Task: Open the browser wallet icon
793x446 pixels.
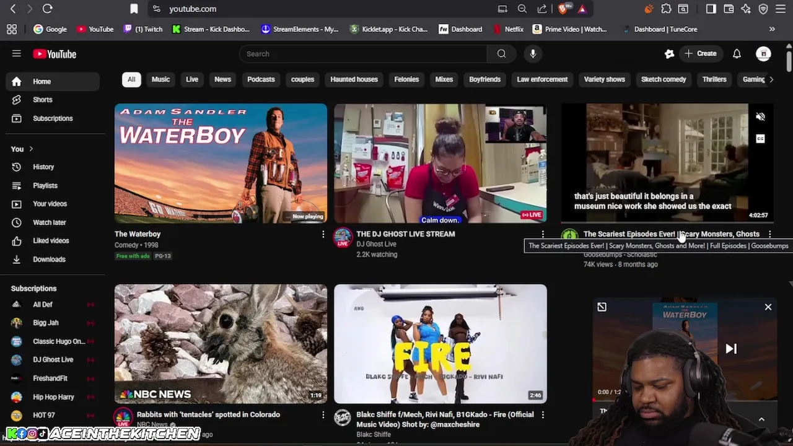Action: (729, 9)
